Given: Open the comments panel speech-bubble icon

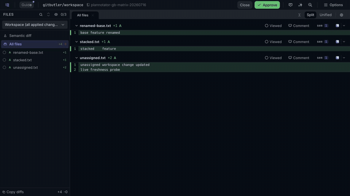Looking at the screenshot, I should (x=291, y=5).
